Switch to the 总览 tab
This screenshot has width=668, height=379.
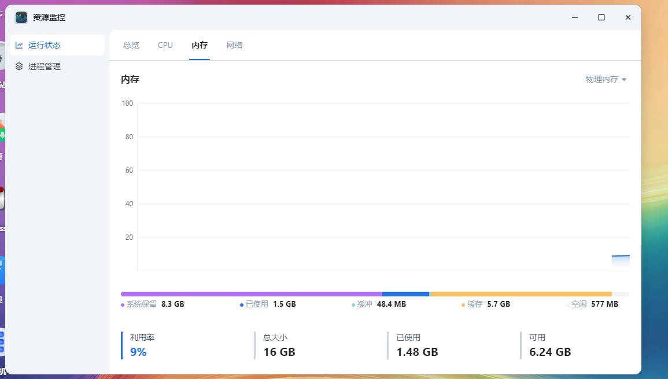point(131,45)
